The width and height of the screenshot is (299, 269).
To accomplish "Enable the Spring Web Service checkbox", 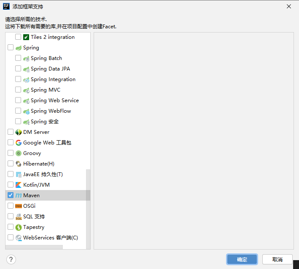I will click(18, 100).
